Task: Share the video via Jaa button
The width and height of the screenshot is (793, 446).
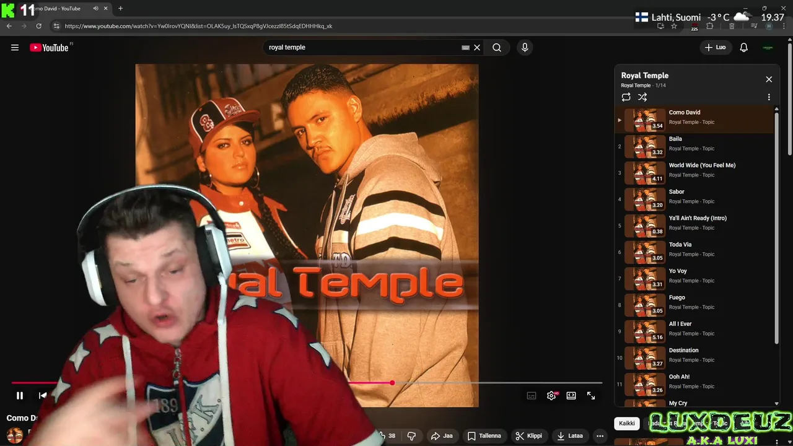Action: pos(442,436)
